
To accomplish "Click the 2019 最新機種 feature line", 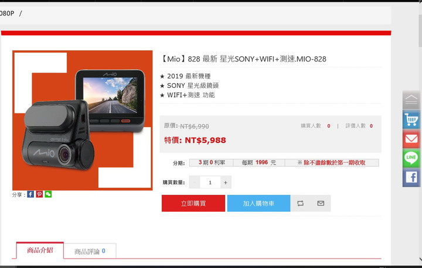I will pyautogui.click(x=185, y=76).
